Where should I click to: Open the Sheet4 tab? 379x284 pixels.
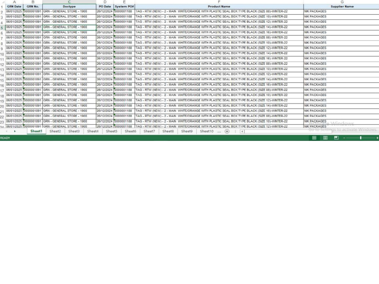click(93, 131)
